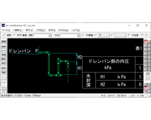Image resolution: width=151 pixels, height=120 pixels.
Task: Switch to layer 0 button
Action: [146, 42]
